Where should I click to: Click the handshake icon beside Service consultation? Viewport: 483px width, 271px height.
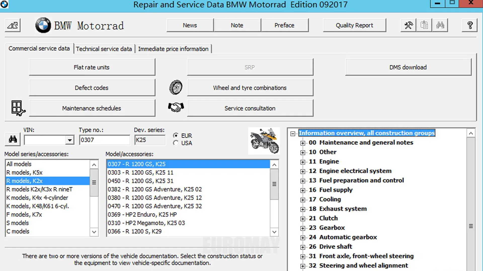pos(176,107)
